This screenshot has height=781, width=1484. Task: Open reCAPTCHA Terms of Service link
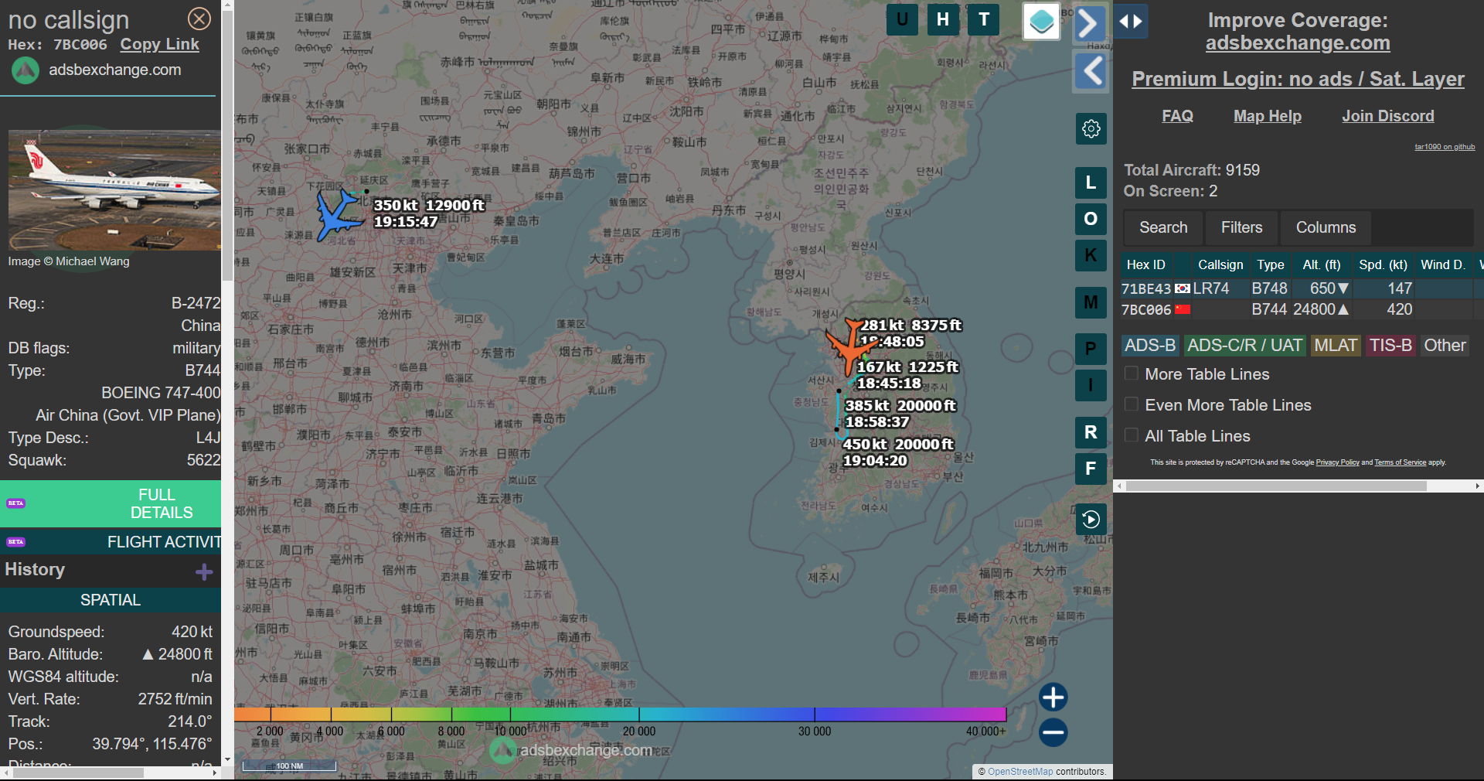pos(1400,462)
